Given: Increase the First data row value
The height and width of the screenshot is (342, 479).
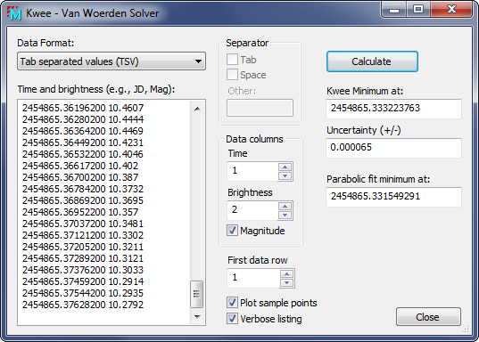Looking at the screenshot, I should click(x=286, y=273).
